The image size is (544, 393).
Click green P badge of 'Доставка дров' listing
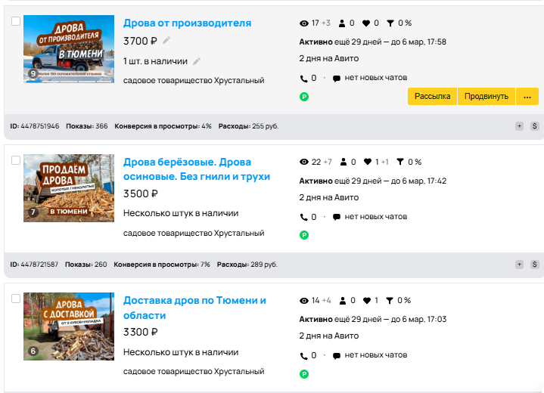pyautogui.click(x=304, y=374)
